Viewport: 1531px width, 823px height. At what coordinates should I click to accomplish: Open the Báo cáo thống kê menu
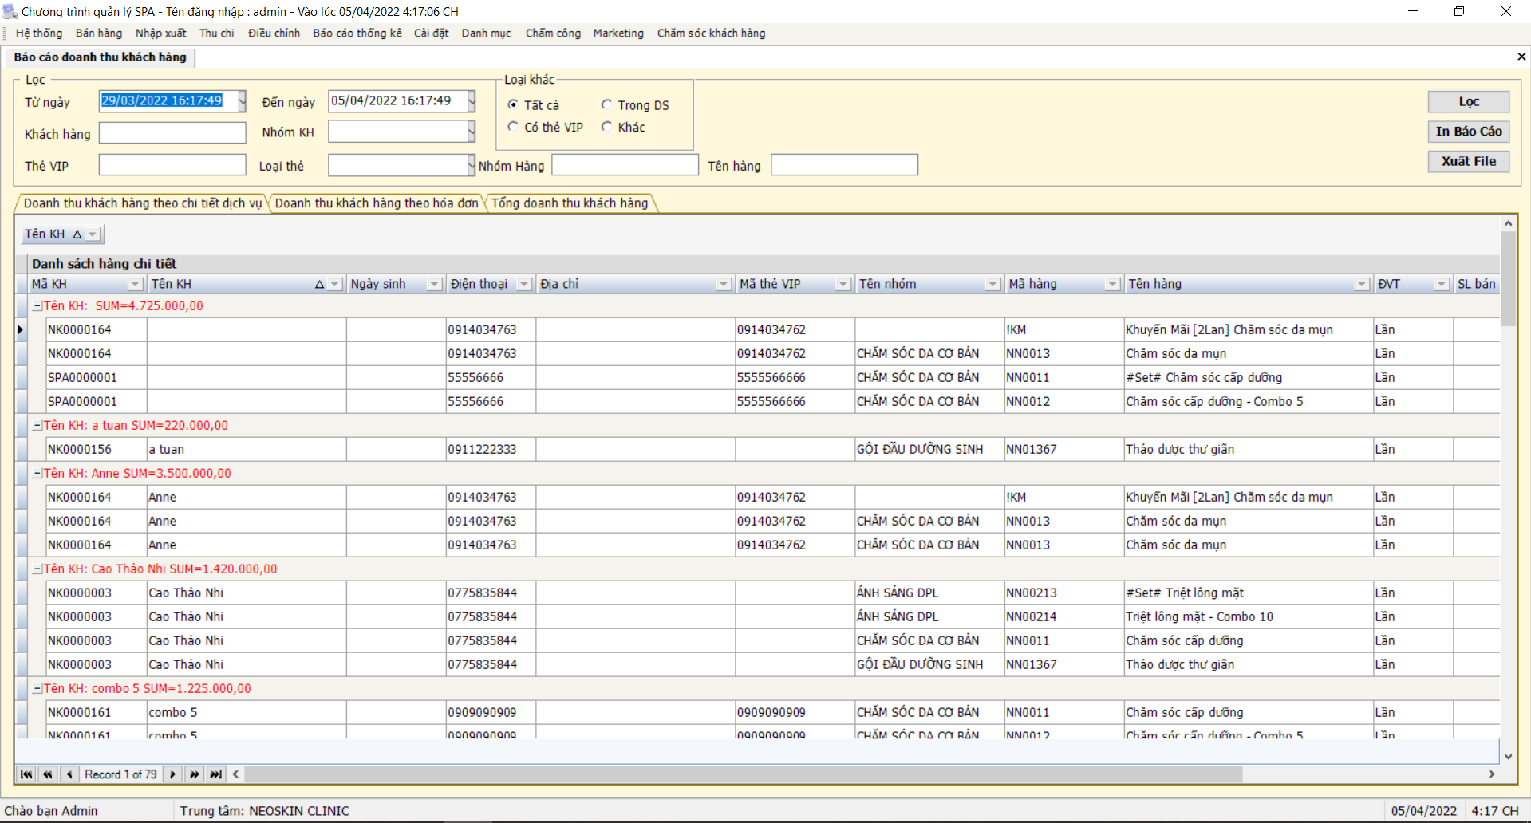click(357, 33)
